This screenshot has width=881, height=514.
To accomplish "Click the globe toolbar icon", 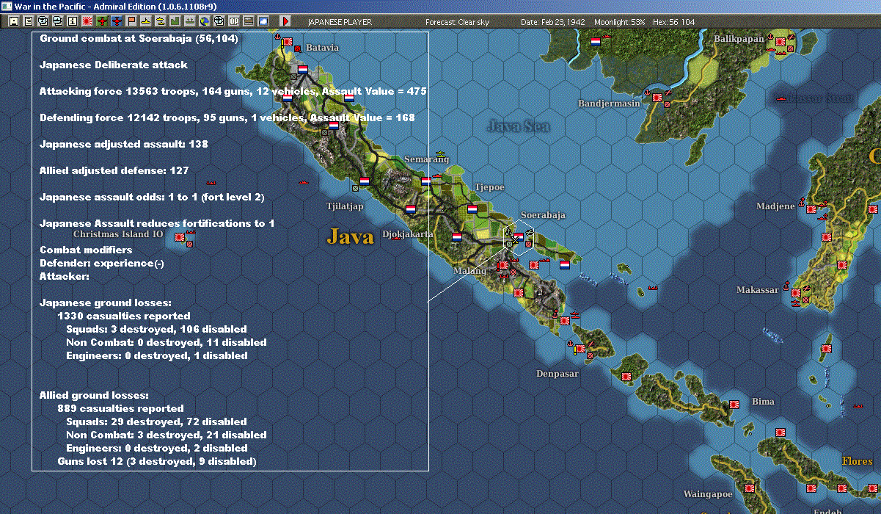I will [x=204, y=21].
